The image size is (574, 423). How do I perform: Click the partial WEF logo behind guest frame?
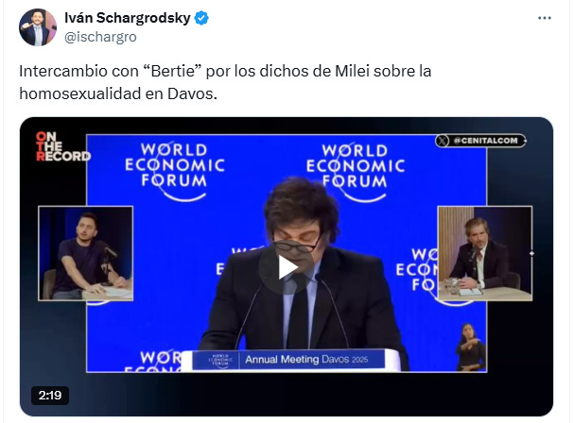417,270
